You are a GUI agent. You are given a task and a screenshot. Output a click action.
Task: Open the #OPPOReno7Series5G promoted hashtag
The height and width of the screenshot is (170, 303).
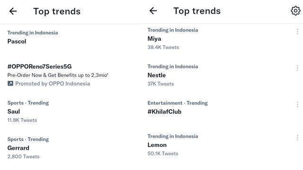(40, 67)
